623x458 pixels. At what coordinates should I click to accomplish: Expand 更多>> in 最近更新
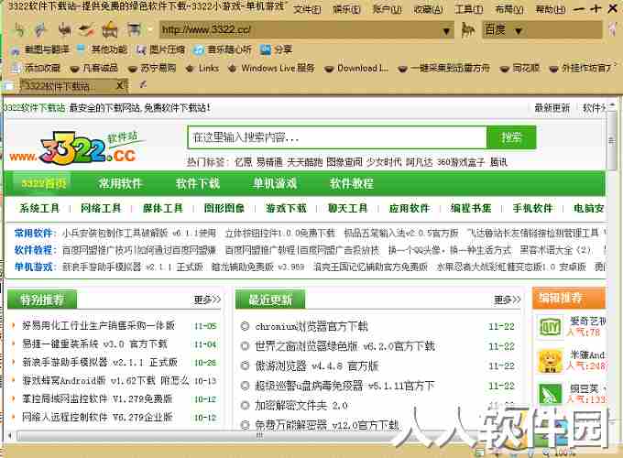pyautogui.click(x=507, y=300)
